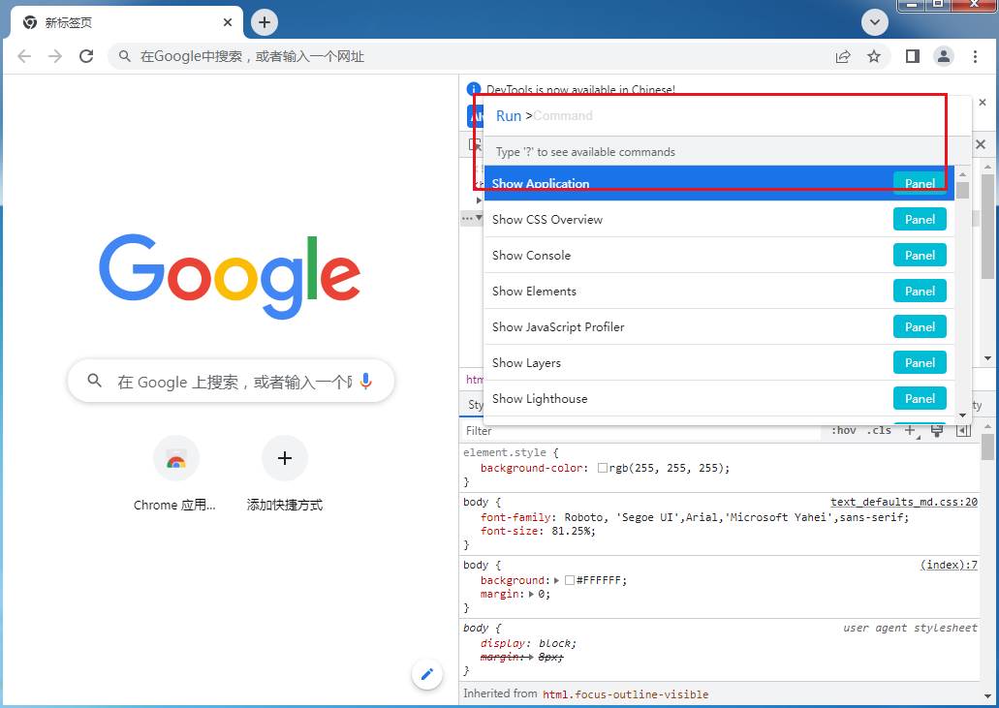999x708 pixels.
Task: Open the tab search dropdown arrow
Action: (875, 23)
